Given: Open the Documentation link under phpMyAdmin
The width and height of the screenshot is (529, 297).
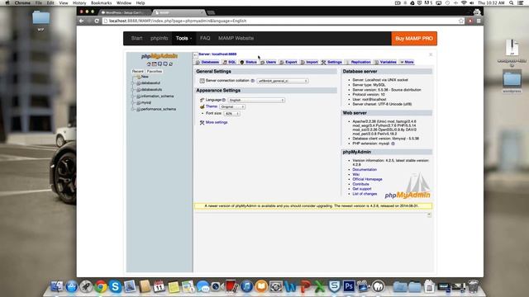Looking at the screenshot, I should point(365,170).
